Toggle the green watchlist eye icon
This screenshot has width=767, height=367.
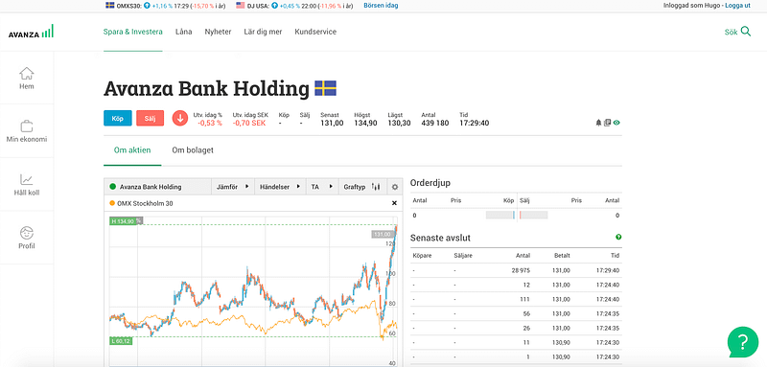[x=616, y=123]
